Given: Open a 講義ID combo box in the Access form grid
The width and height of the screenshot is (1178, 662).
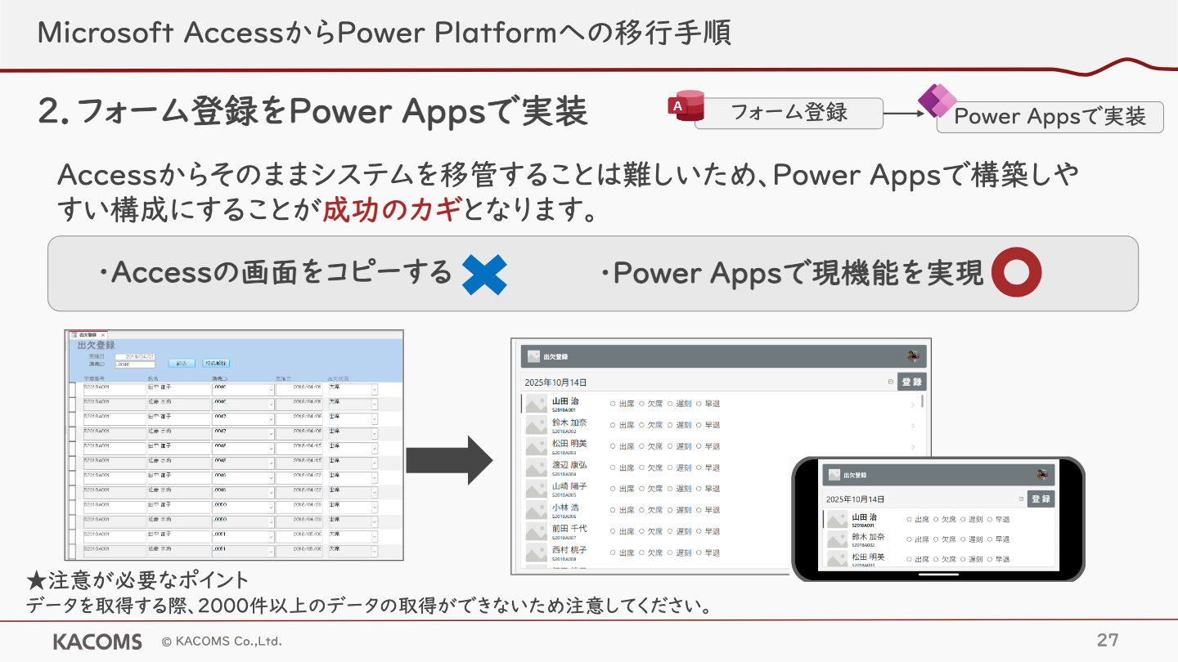Looking at the screenshot, I should coord(271,390).
